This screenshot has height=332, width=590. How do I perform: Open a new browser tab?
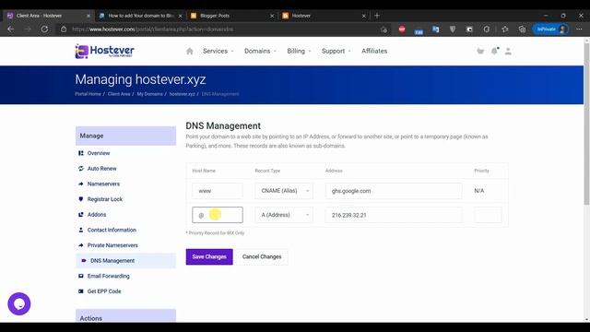click(x=377, y=16)
